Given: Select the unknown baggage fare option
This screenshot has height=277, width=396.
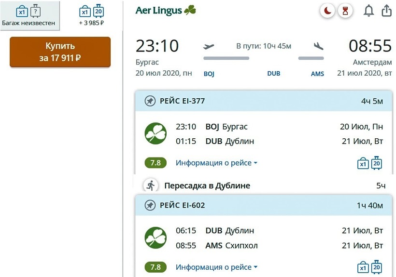Looking at the screenshot, I should (x=29, y=15).
